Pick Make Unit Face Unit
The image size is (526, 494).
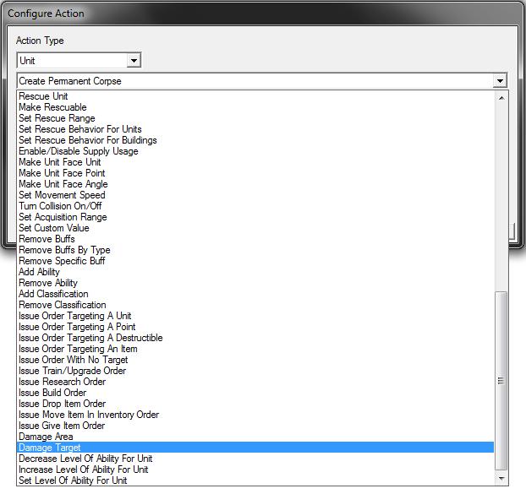[x=255, y=162]
